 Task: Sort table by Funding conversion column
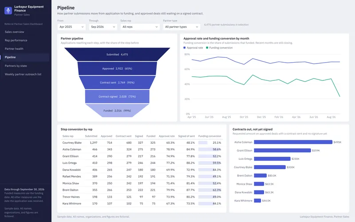tap(209, 136)
